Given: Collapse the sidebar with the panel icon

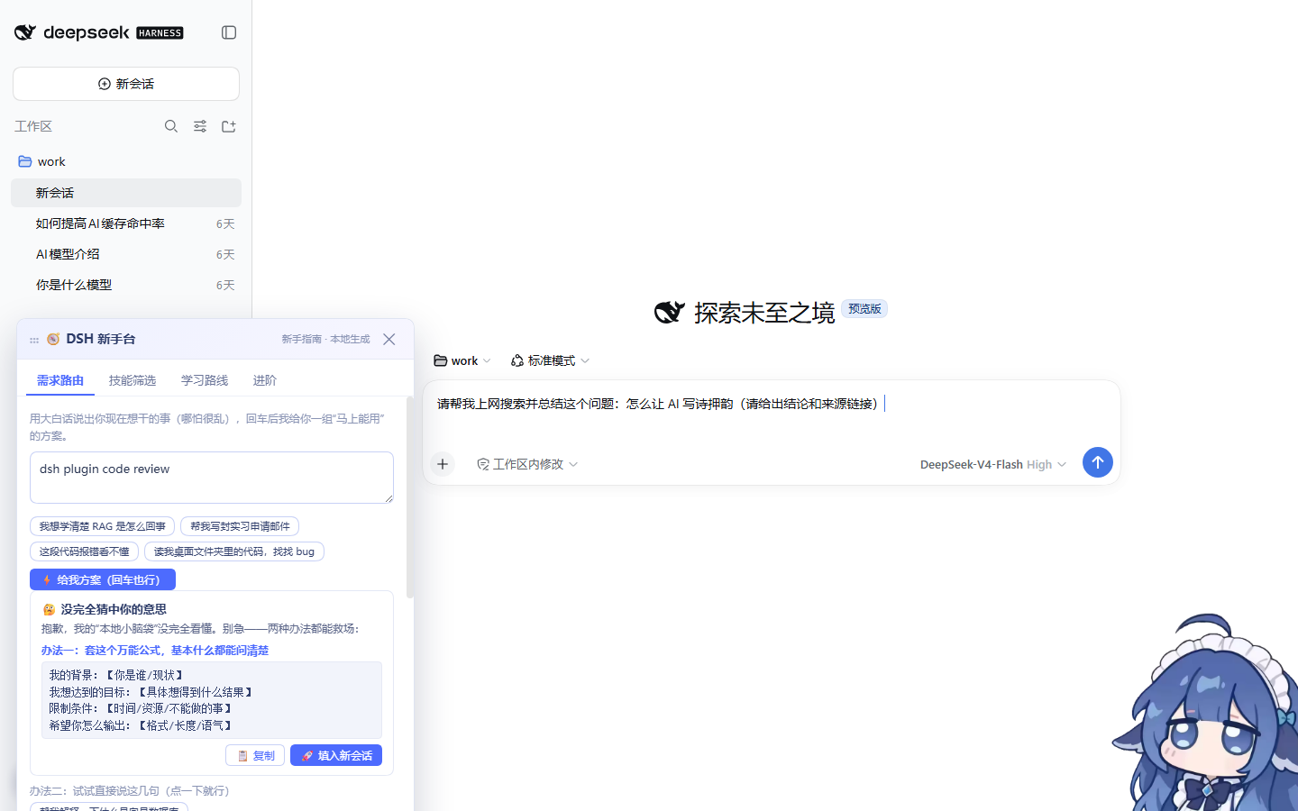Looking at the screenshot, I should [229, 32].
